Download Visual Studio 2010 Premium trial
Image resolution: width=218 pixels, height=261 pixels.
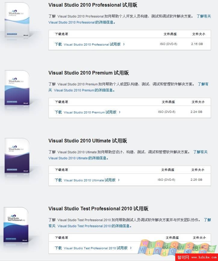[86, 112]
